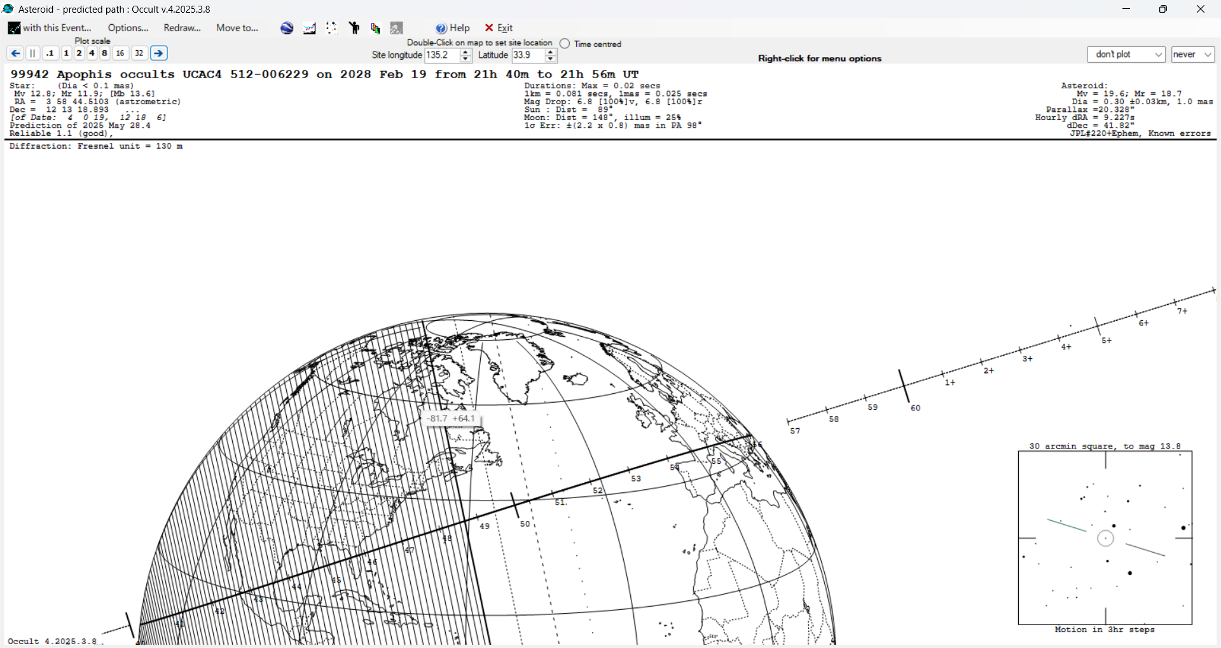The width and height of the screenshot is (1221, 648).
Task: Click path time marker 50 on globe
Action: click(x=525, y=524)
